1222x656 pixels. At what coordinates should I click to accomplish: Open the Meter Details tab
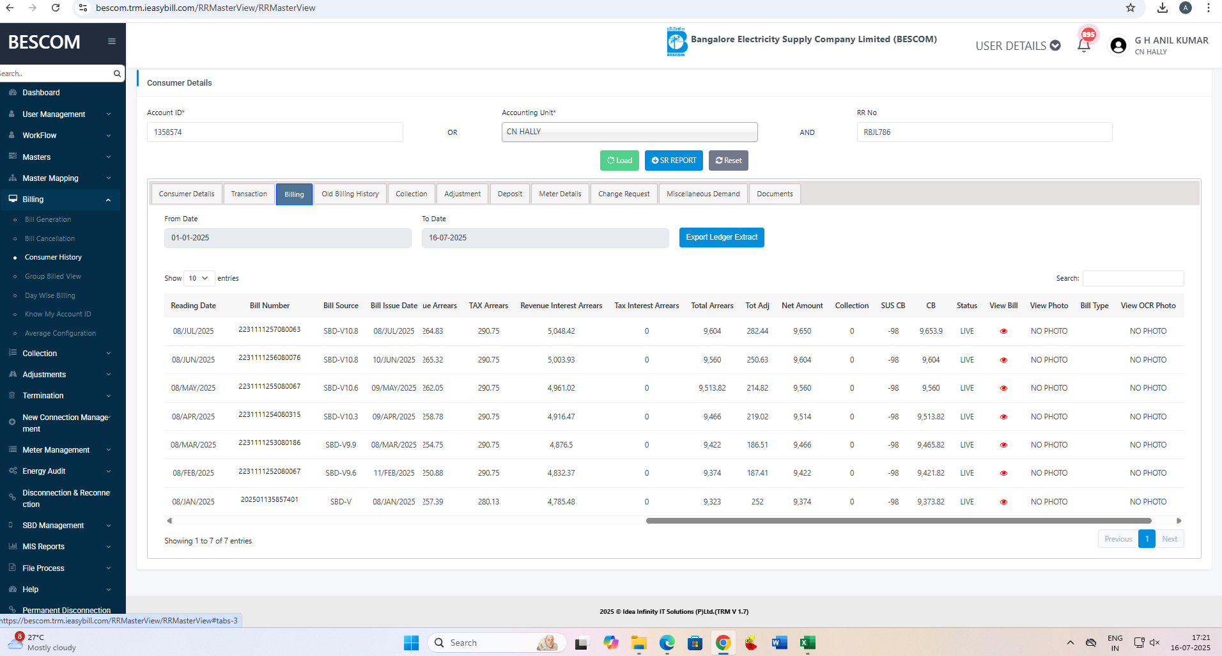[x=560, y=194]
